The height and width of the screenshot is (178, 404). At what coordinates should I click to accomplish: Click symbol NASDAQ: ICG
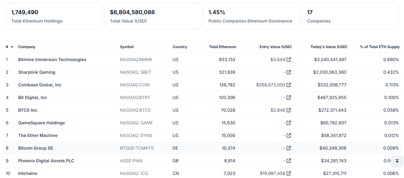click(x=134, y=173)
